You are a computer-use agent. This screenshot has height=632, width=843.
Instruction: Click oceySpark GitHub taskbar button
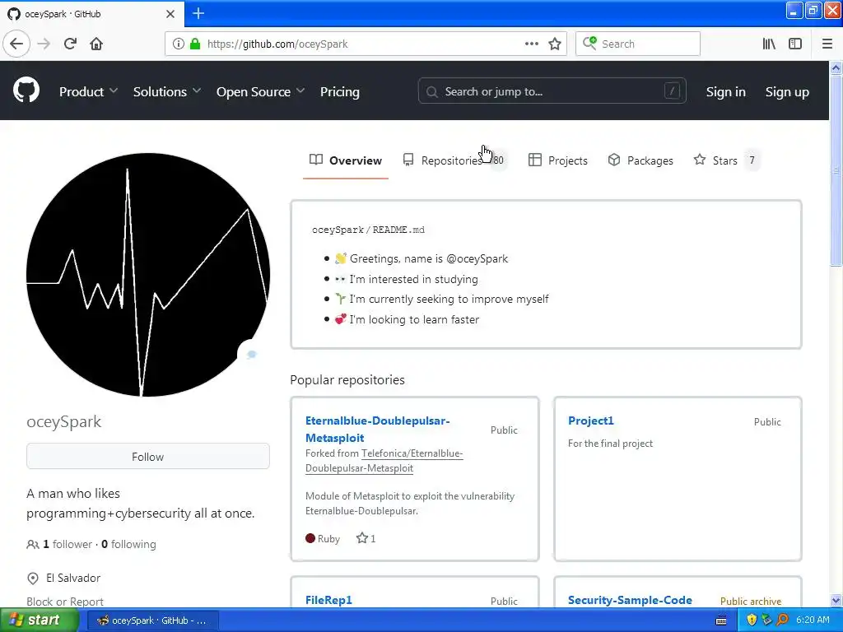pyautogui.click(x=152, y=620)
